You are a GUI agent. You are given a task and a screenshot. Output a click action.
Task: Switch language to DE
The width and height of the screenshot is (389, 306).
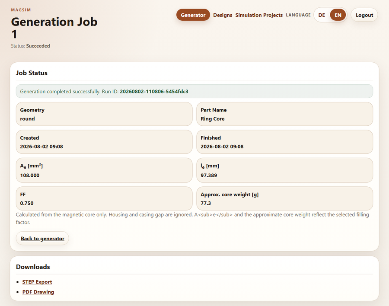click(322, 15)
